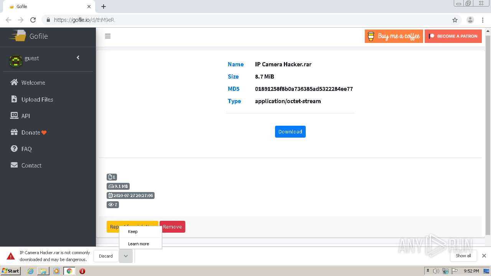Close the Gofile tab

(89, 7)
